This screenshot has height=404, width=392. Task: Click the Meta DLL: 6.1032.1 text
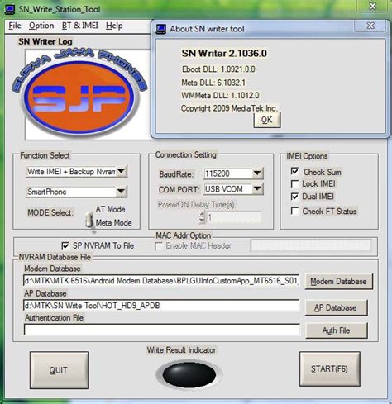click(x=213, y=83)
